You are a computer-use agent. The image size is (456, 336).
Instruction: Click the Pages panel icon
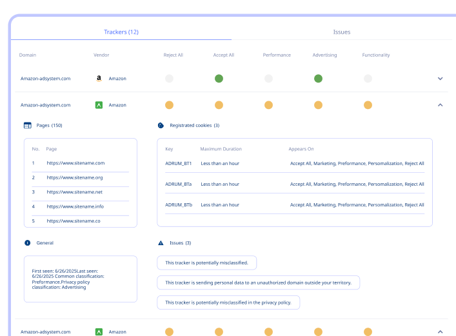(x=27, y=125)
